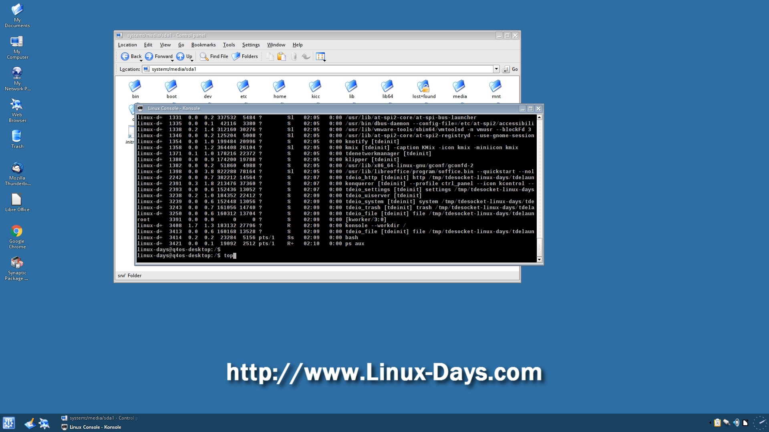Image resolution: width=769 pixels, height=432 pixels.
Task: Open the etc folder
Action: (244, 89)
